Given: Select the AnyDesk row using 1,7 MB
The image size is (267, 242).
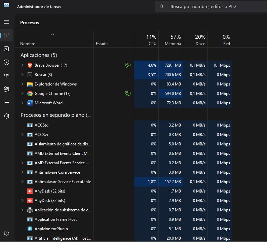Looking at the screenshot, I should [x=124, y=191].
